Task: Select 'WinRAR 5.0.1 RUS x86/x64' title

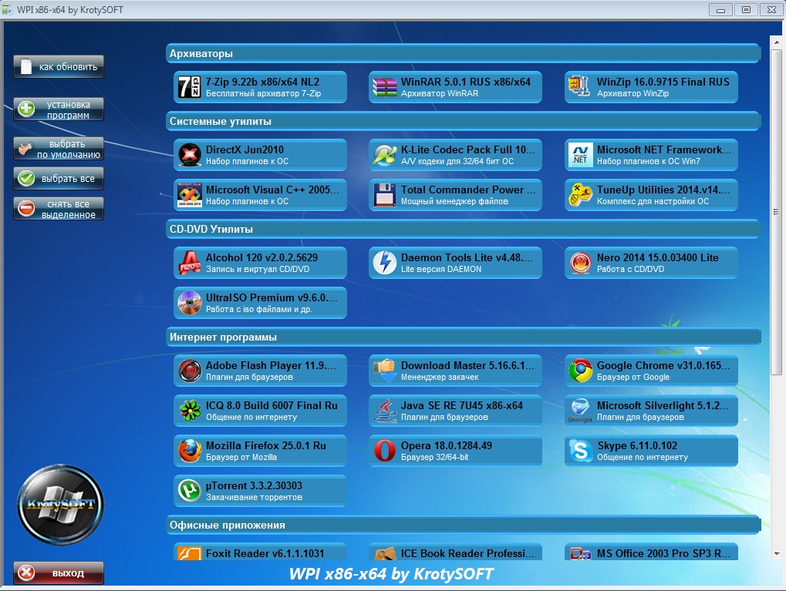Action: (465, 82)
